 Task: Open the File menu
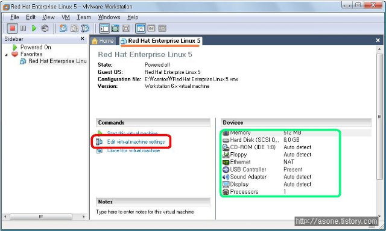pyautogui.click(x=14, y=17)
